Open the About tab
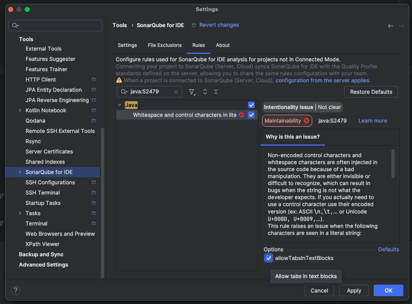Image resolution: width=412 pixels, height=304 pixels. pos(222,45)
